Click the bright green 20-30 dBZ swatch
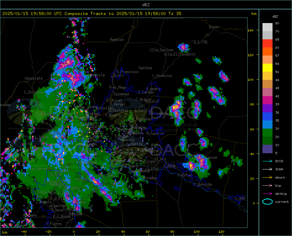The image size is (292, 236). pos(267,133)
